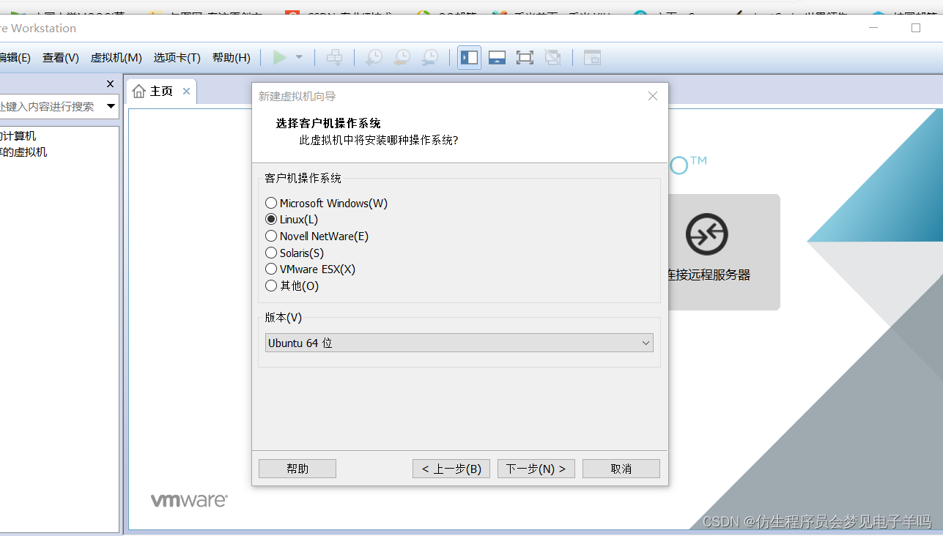Close the 新建虚拟机向导 dialog
This screenshot has height=536, width=943.
click(653, 96)
